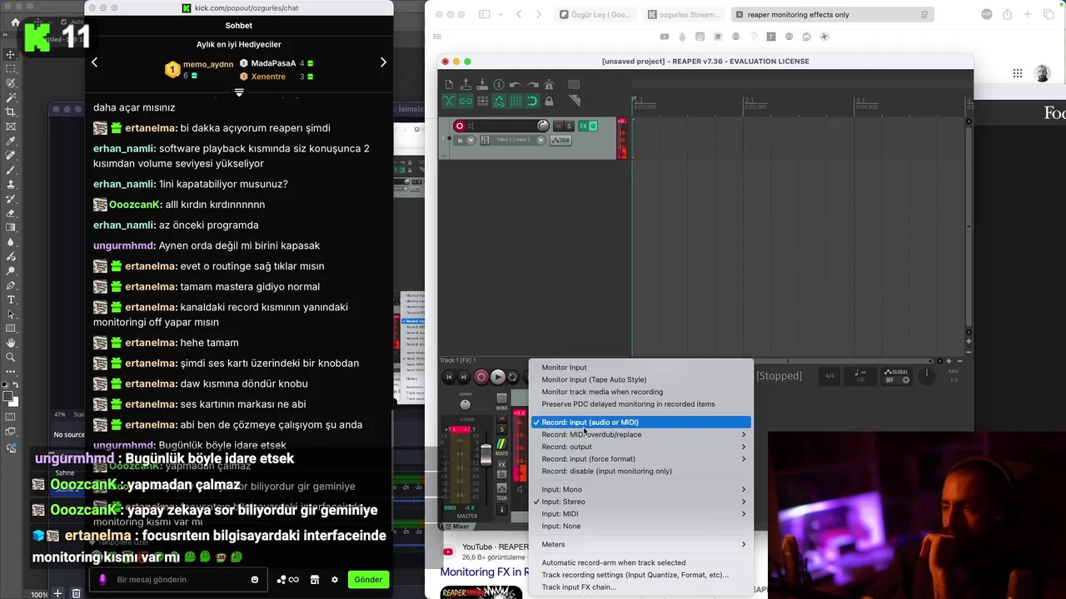Screen dimensions: 1066x599
Task: Adjust master pan knob labeled center
Action: [x=466, y=405]
